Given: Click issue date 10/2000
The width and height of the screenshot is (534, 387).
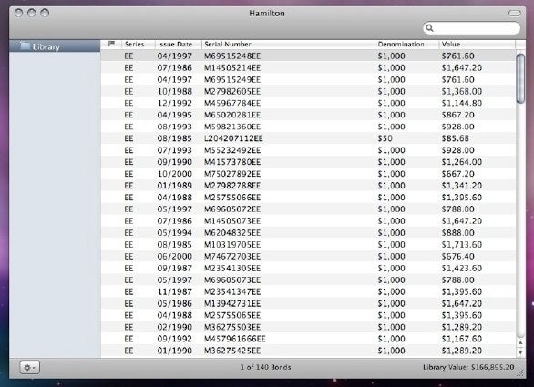Looking at the screenshot, I should tap(174, 174).
